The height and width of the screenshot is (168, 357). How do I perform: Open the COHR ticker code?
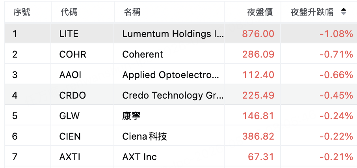73,54
